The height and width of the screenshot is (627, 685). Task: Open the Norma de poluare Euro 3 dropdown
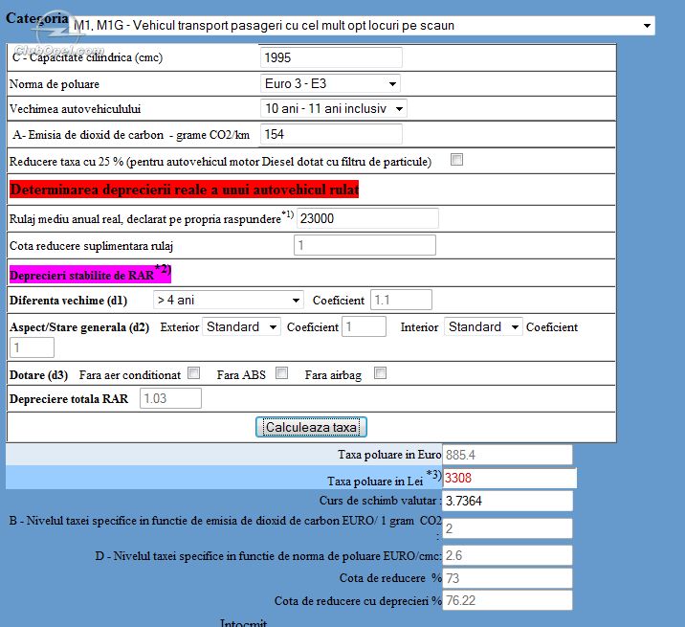[330, 83]
